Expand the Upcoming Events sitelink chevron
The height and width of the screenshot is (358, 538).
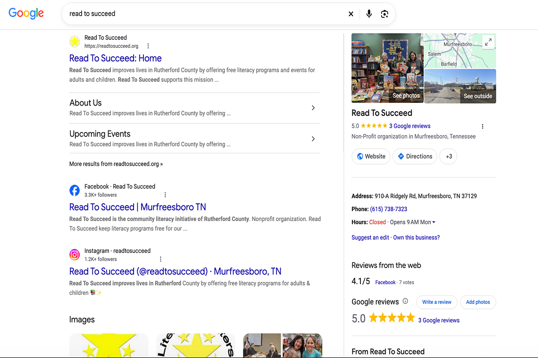[313, 139]
